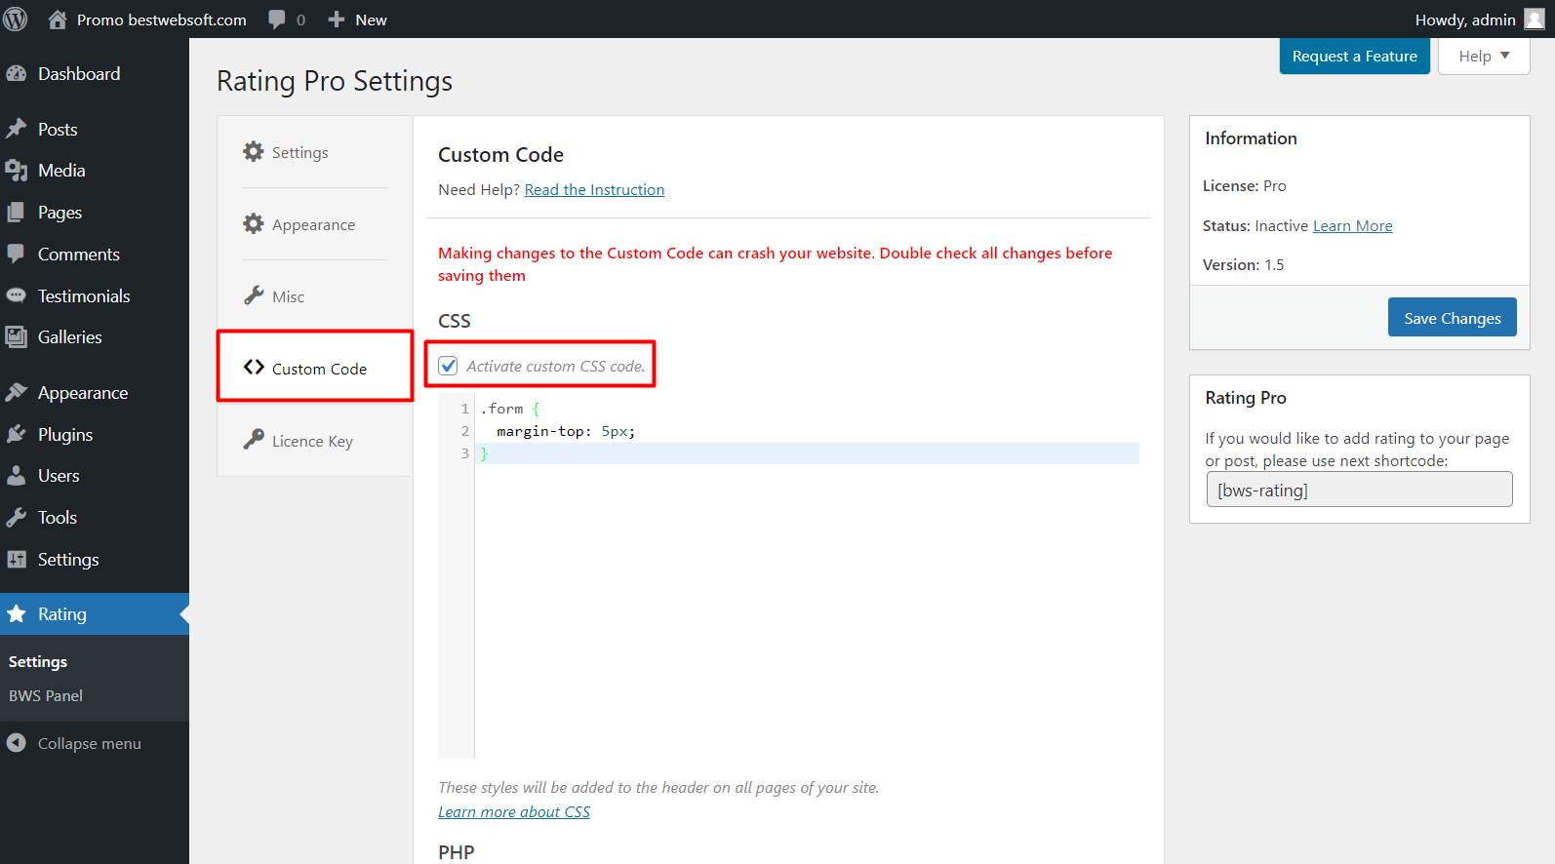Click Promo bestwebsoft.com site name
Image resolution: width=1555 pixels, height=864 pixels.
point(162,20)
